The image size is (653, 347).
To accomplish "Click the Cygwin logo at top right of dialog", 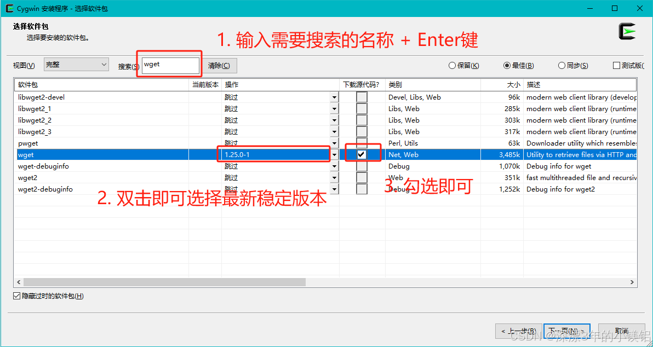I will tap(627, 32).
